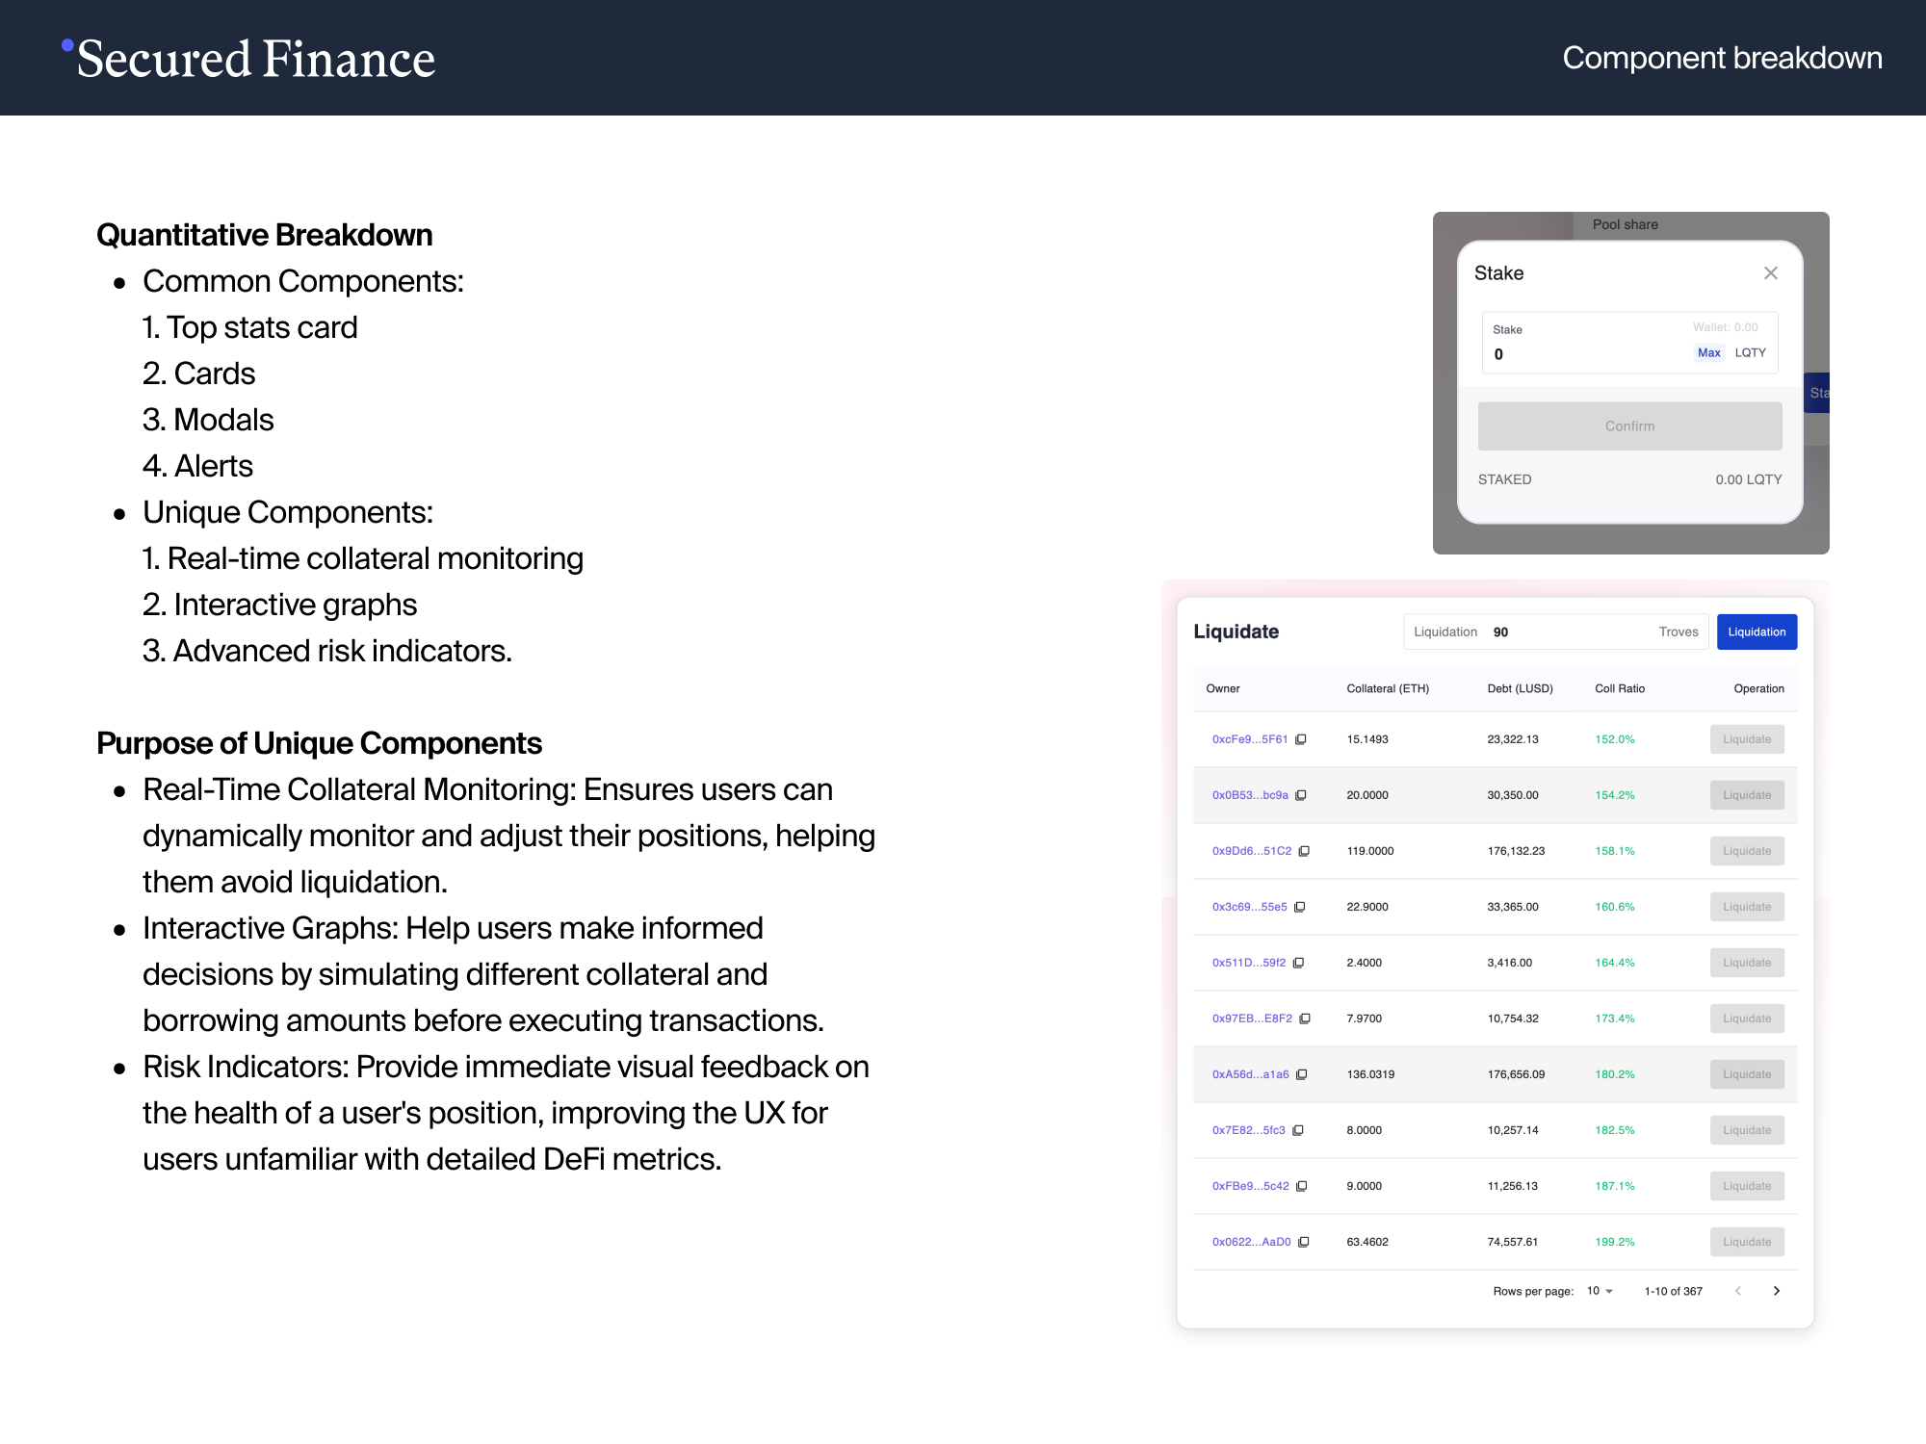Click the Pool share label behind modal
The image size is (1926, 1444).
[x=1625, y=224]
